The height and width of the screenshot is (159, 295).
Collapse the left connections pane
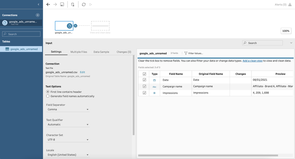38,4
